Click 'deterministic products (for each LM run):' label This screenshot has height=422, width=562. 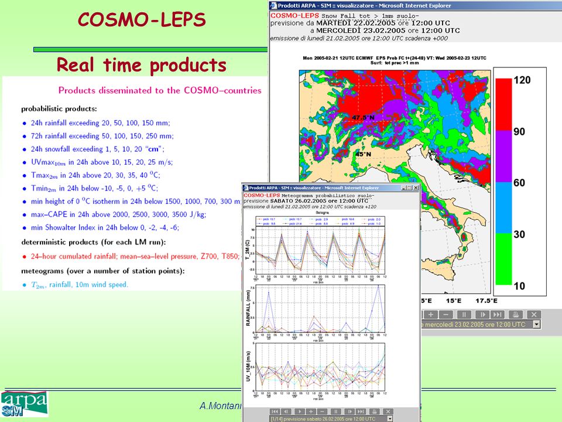94,242
